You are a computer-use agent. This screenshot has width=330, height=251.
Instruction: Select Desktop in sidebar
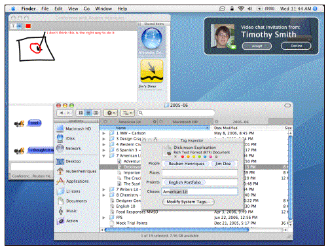pyautogui.click(x=69, y=161)
